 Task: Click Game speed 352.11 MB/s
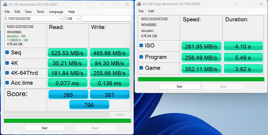pos(201,69)
